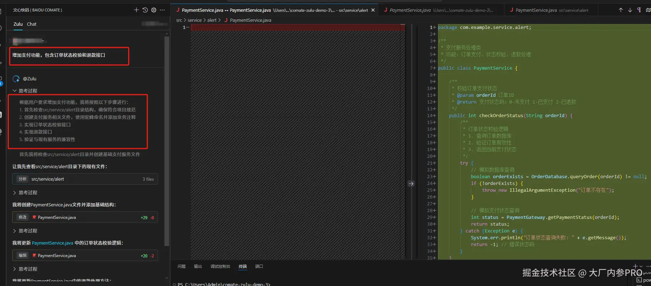Viewport: 651px width, 286px height.
Task: Go to next change with down arrow
Action: (x=630, y=10)
